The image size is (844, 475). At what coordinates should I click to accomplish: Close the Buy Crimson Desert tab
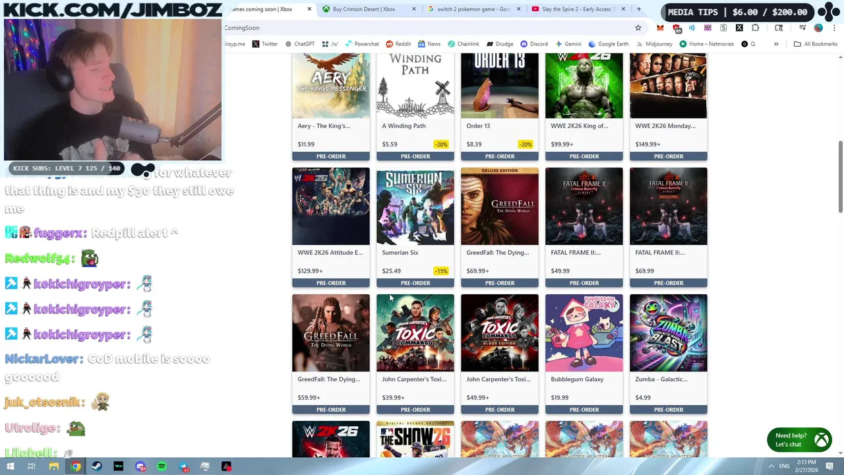pos(414,9)
